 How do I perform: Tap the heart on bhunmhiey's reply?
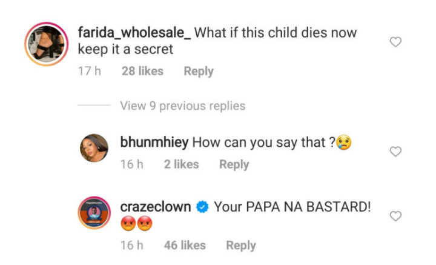click(x=395, y=152)
